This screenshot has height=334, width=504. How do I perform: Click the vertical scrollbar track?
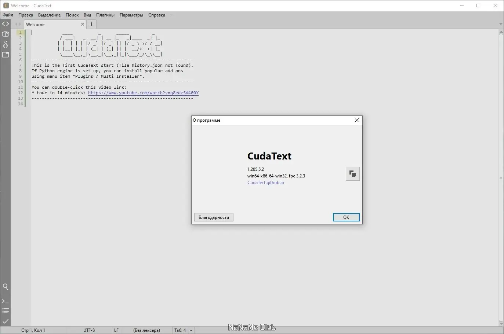tap(501, 178)
